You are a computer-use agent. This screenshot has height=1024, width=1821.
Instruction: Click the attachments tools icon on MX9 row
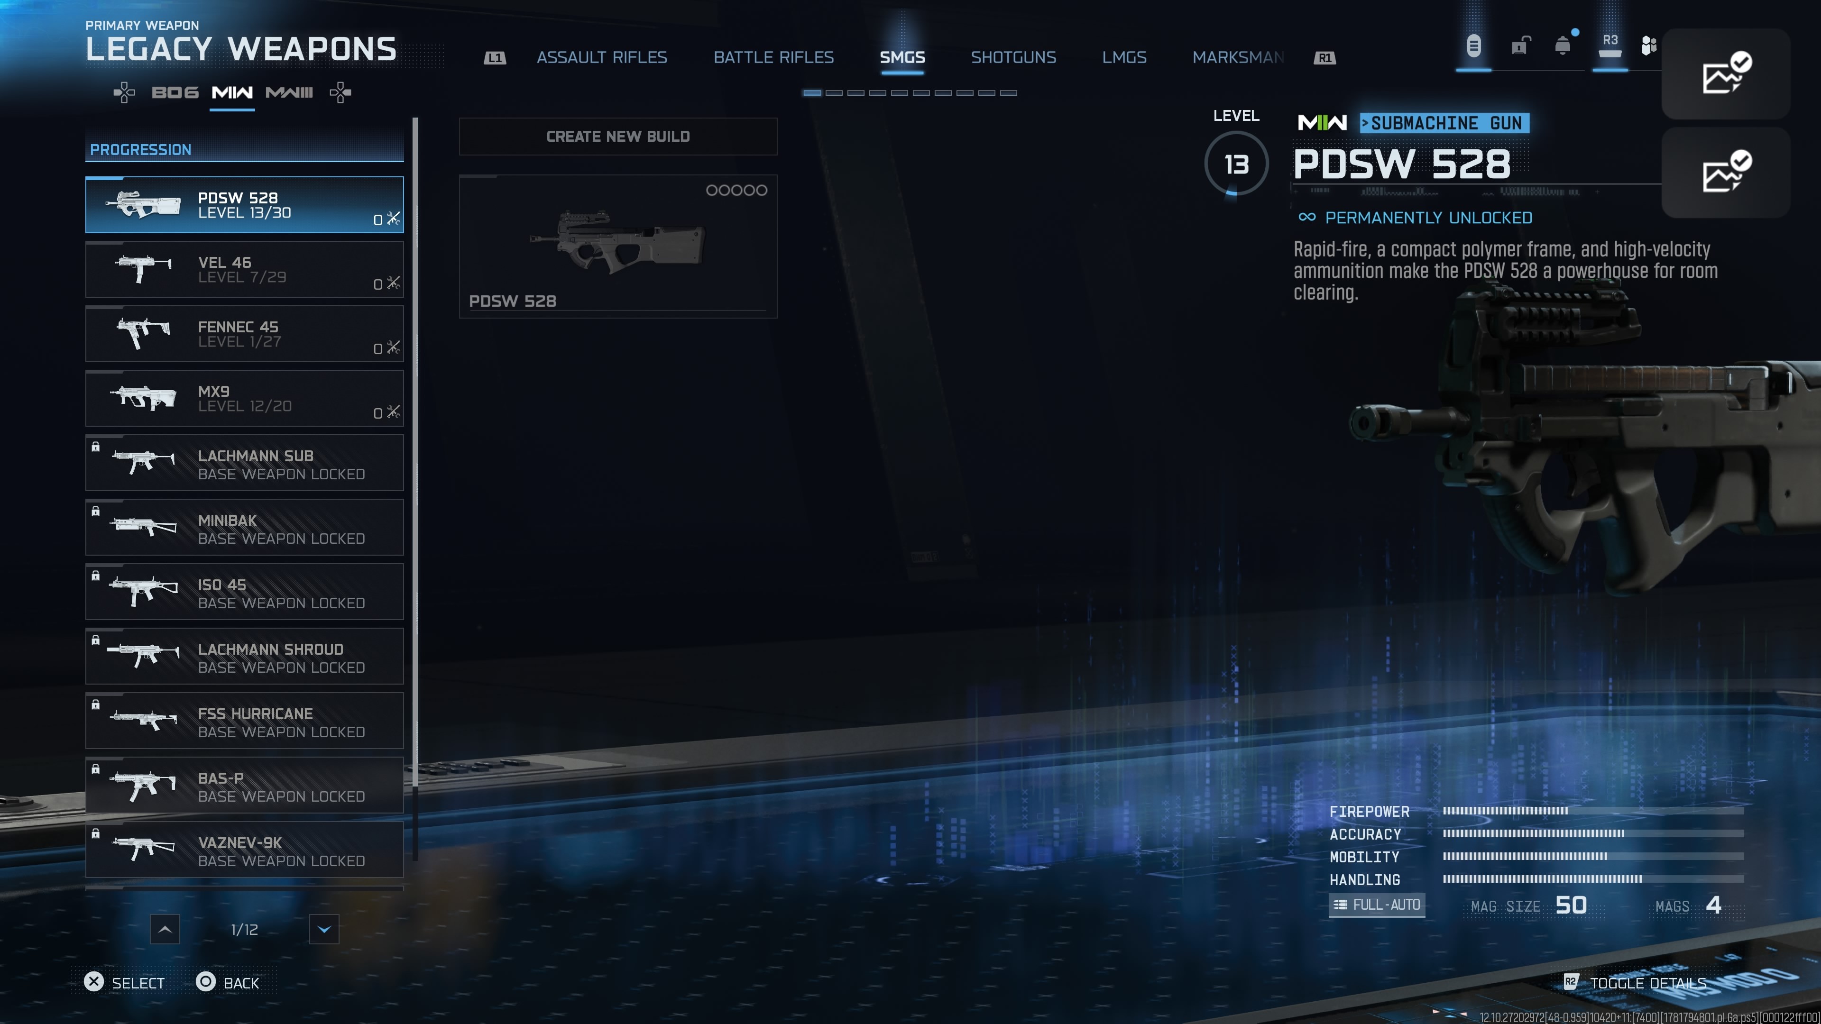coord(394,411)
